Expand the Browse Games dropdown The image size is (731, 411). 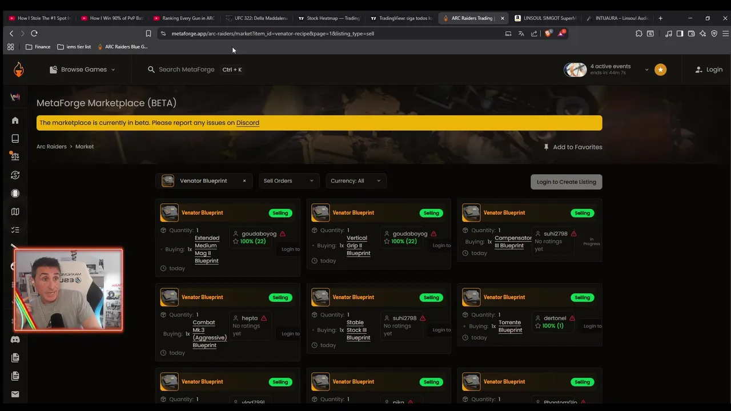tap(83, 70)
